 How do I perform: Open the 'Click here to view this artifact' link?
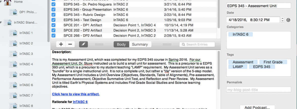point(76,94)
